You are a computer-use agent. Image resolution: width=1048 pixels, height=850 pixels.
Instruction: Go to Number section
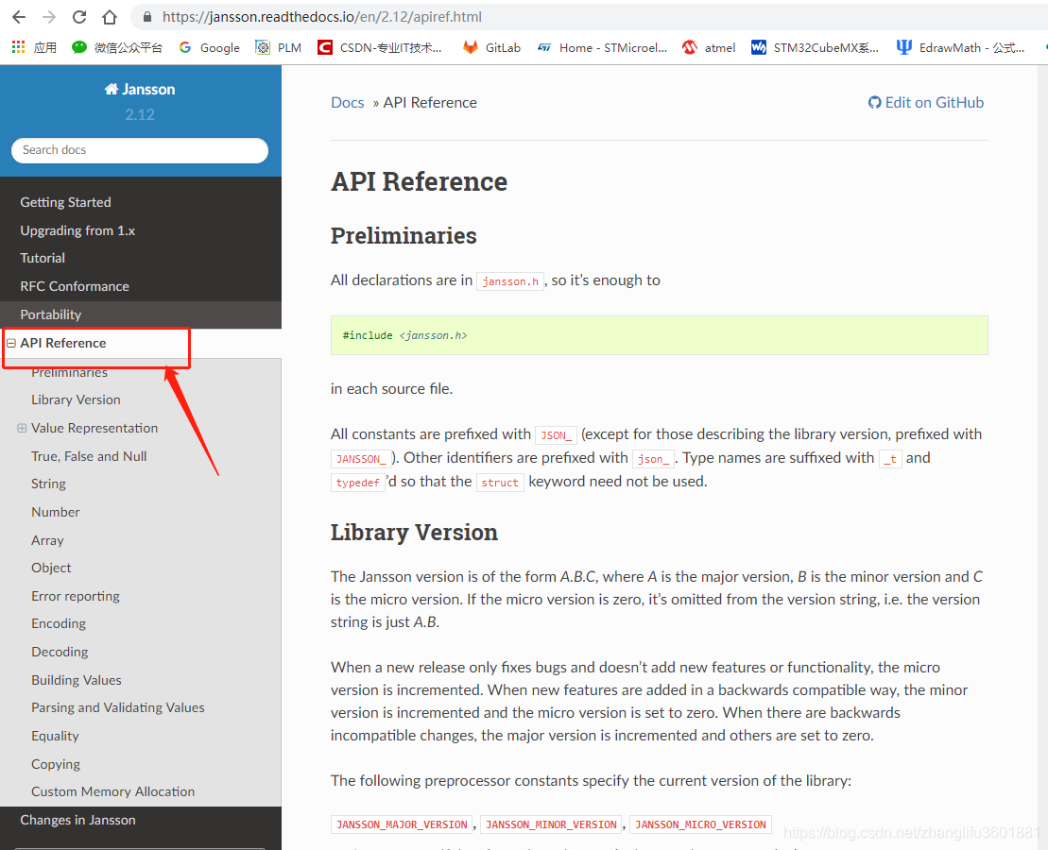[x=56, y=512]
